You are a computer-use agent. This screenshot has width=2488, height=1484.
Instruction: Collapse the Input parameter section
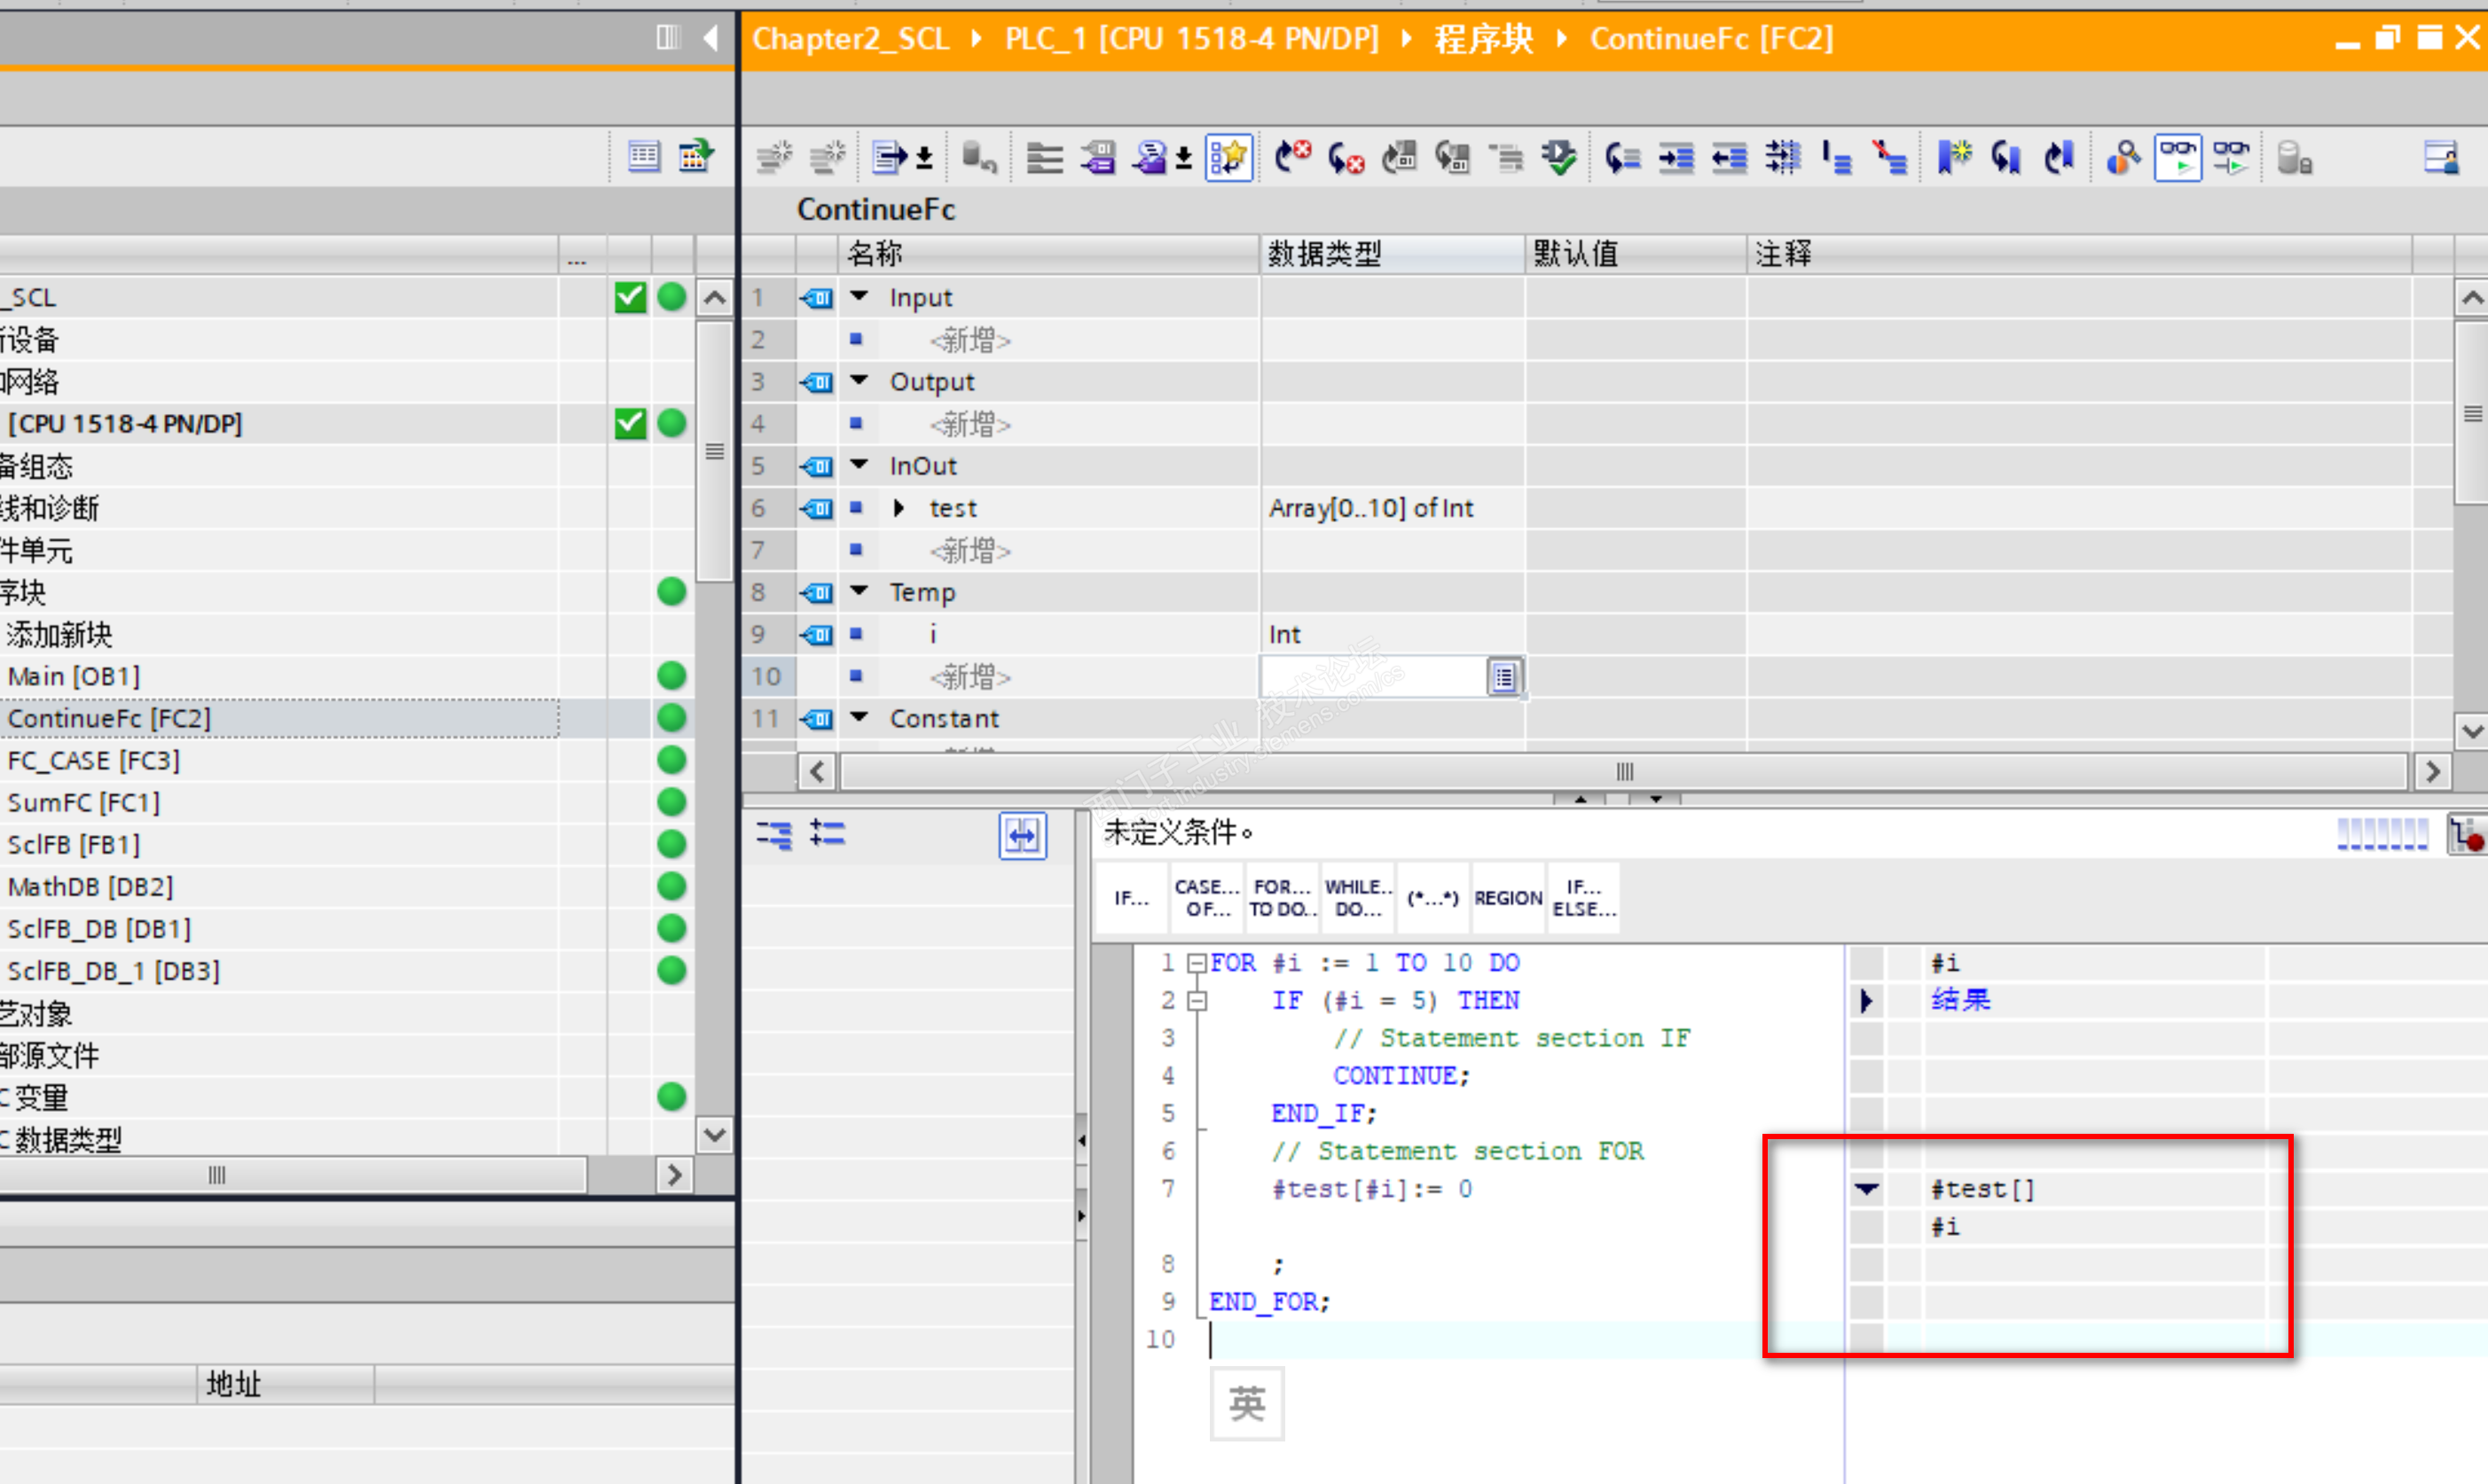point(859,297)
